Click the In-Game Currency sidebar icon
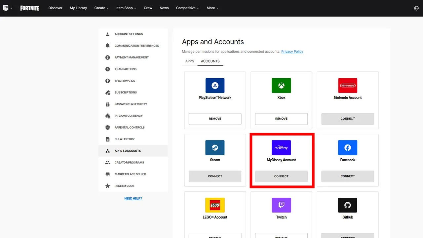The image size is (423, 238). tap(107, 116)
